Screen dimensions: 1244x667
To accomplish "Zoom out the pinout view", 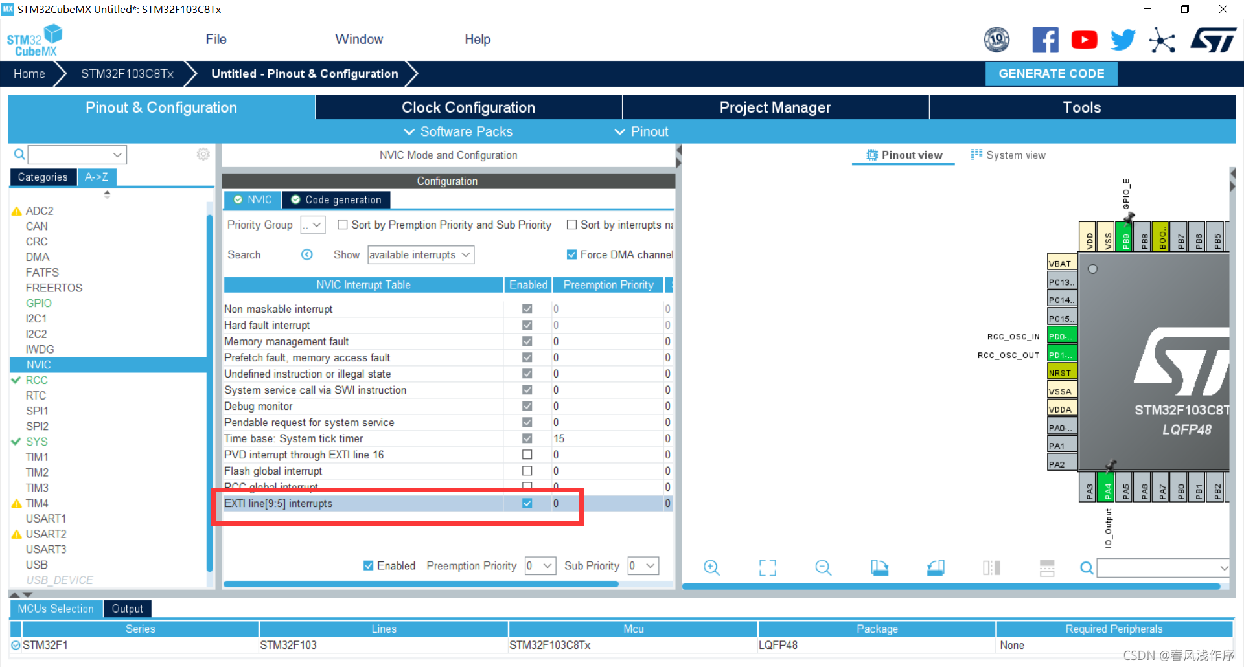I will pyautogui.click(x=824, y=568).
